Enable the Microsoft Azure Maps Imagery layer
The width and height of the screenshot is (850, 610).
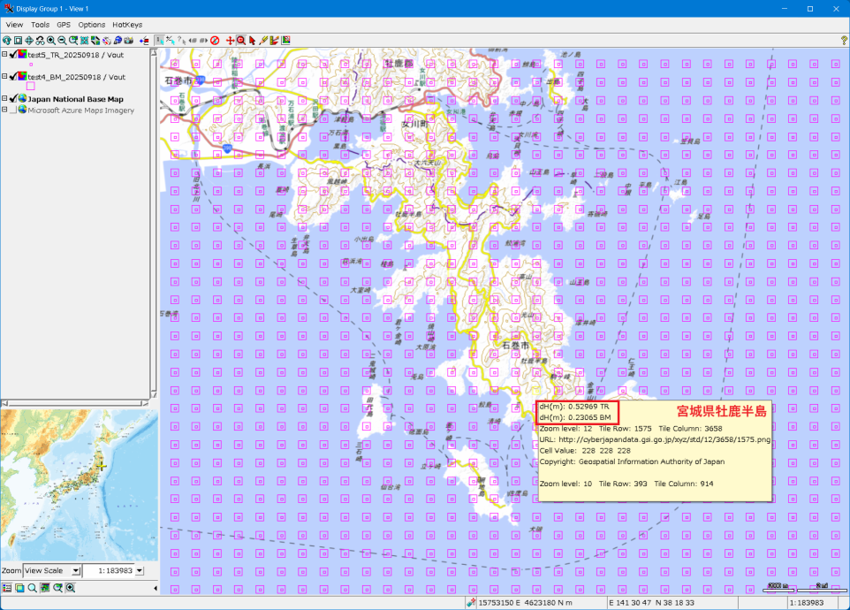coord(12,111)
